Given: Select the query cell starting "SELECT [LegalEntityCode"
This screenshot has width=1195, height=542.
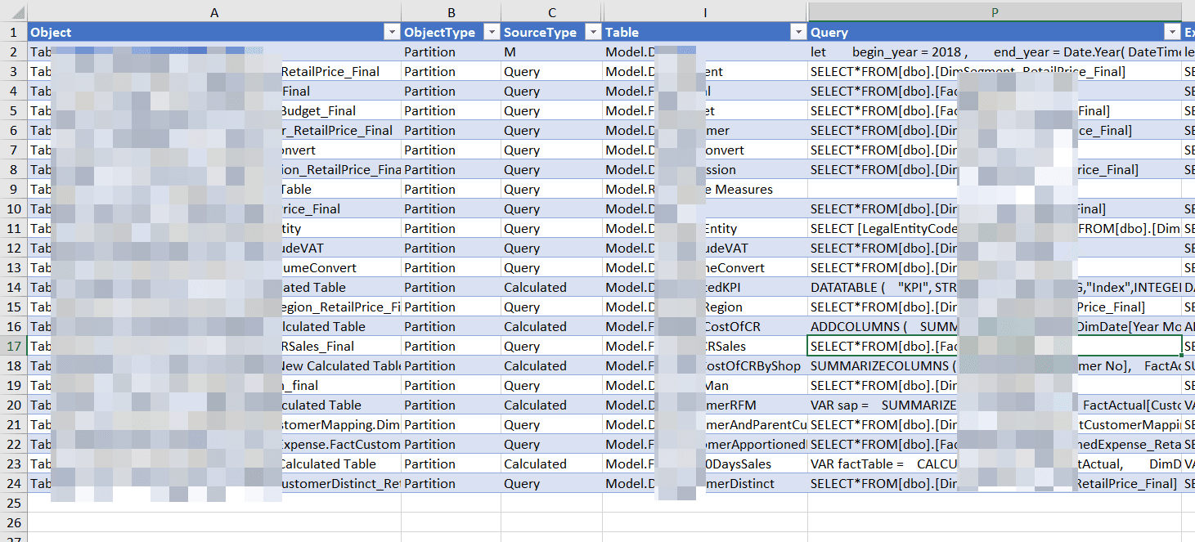Looking at the screenshot, I should click(995, 228).
